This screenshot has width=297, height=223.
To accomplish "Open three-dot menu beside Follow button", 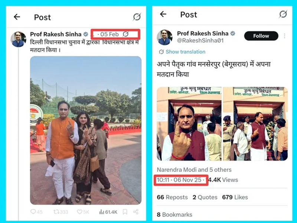I will coord(284,36).
